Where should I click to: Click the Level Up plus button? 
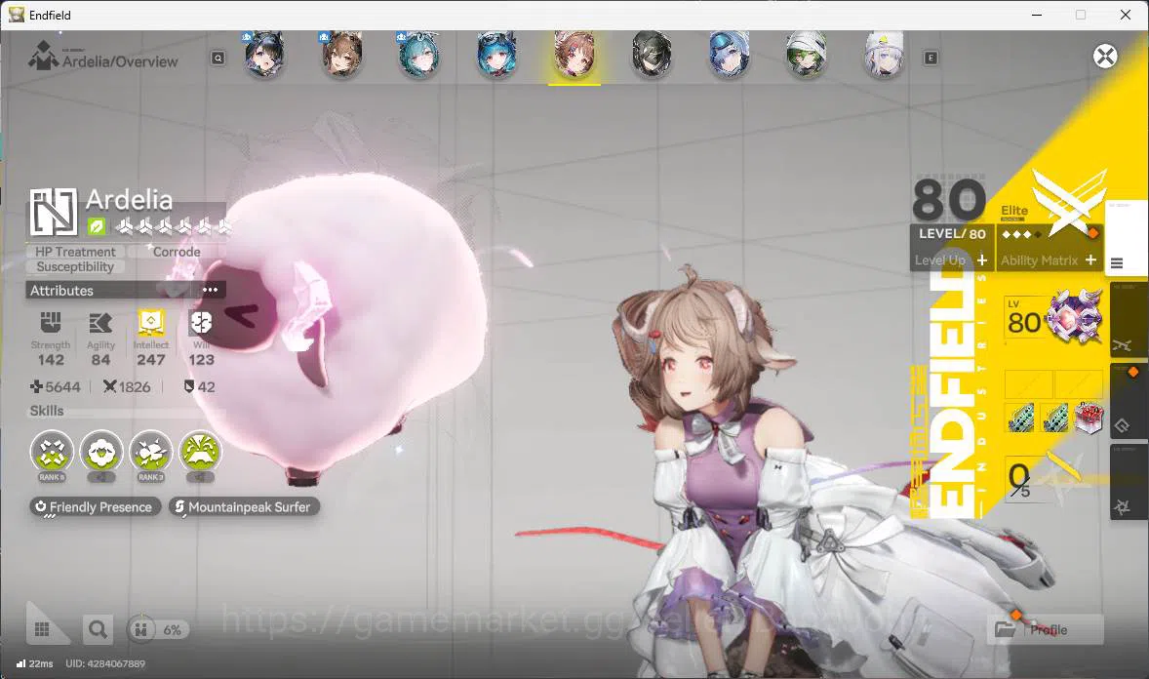pyautogui.click(x=982, y=260)
